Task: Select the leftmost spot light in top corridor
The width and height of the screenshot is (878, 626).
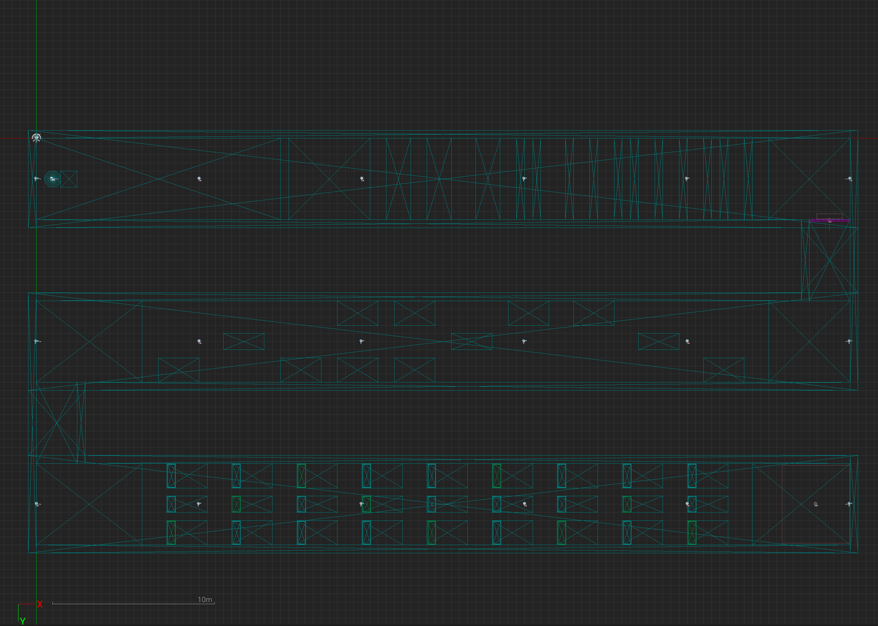Action: [37, 179]
